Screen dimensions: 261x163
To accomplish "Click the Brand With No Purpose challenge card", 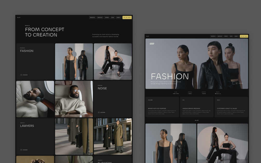I will [162, 107].
